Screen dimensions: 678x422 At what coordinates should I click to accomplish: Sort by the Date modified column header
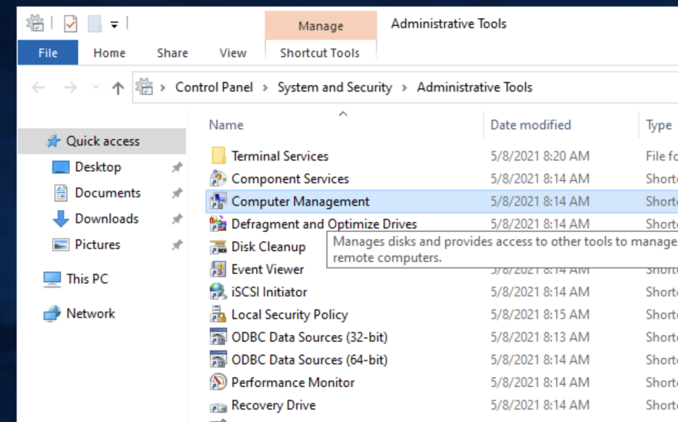coord(531,125)
